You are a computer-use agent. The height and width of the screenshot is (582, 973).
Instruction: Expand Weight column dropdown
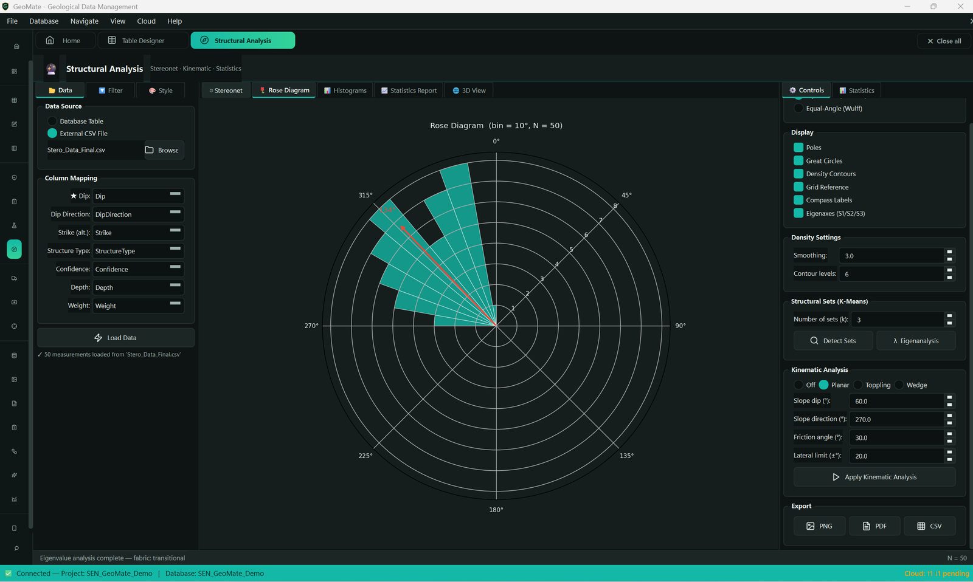(138, 306)
